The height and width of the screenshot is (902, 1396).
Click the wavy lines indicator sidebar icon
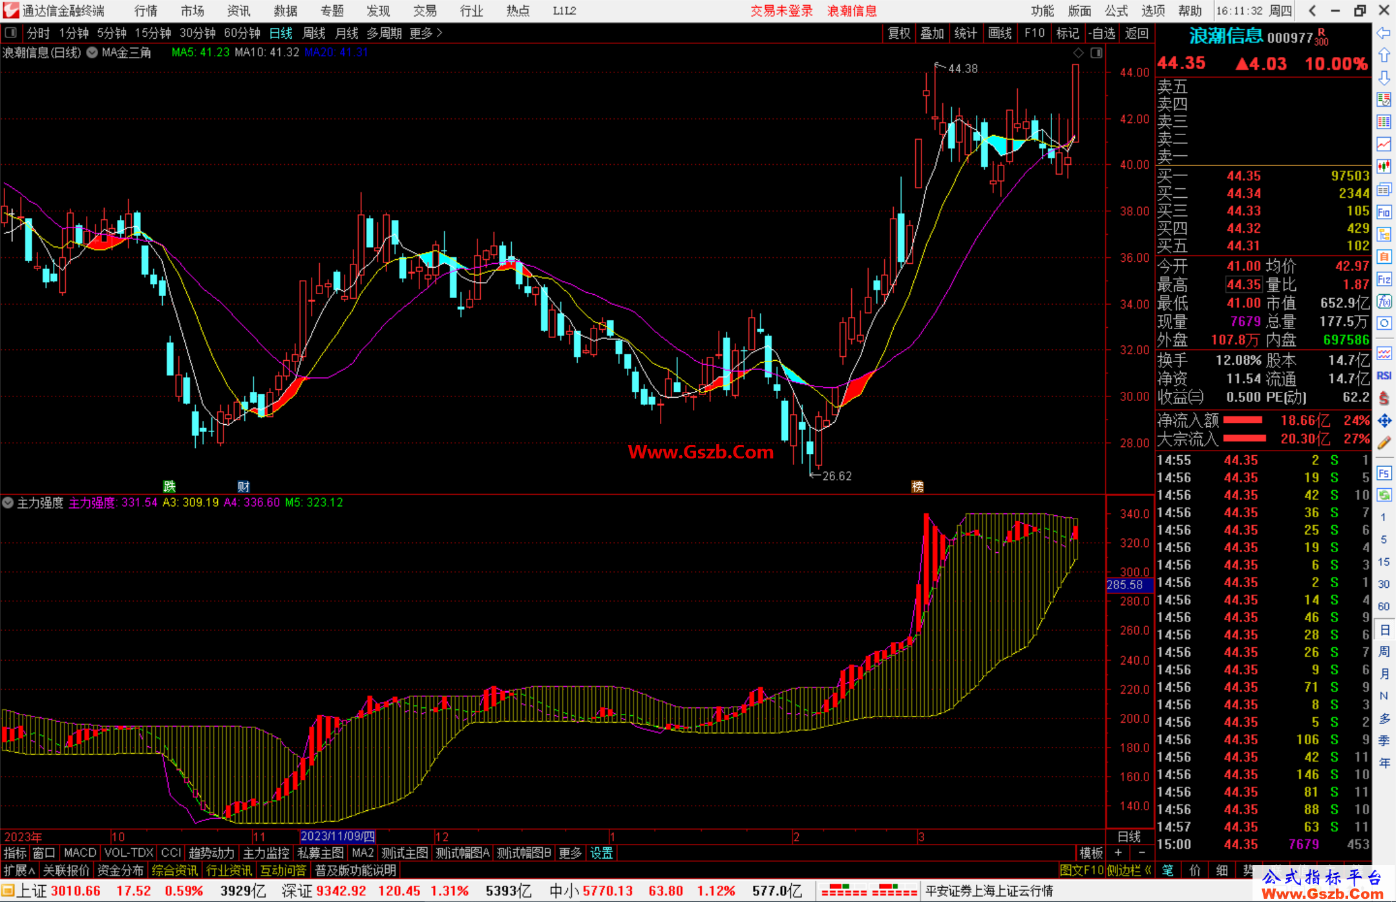(x=1384, y=353)
